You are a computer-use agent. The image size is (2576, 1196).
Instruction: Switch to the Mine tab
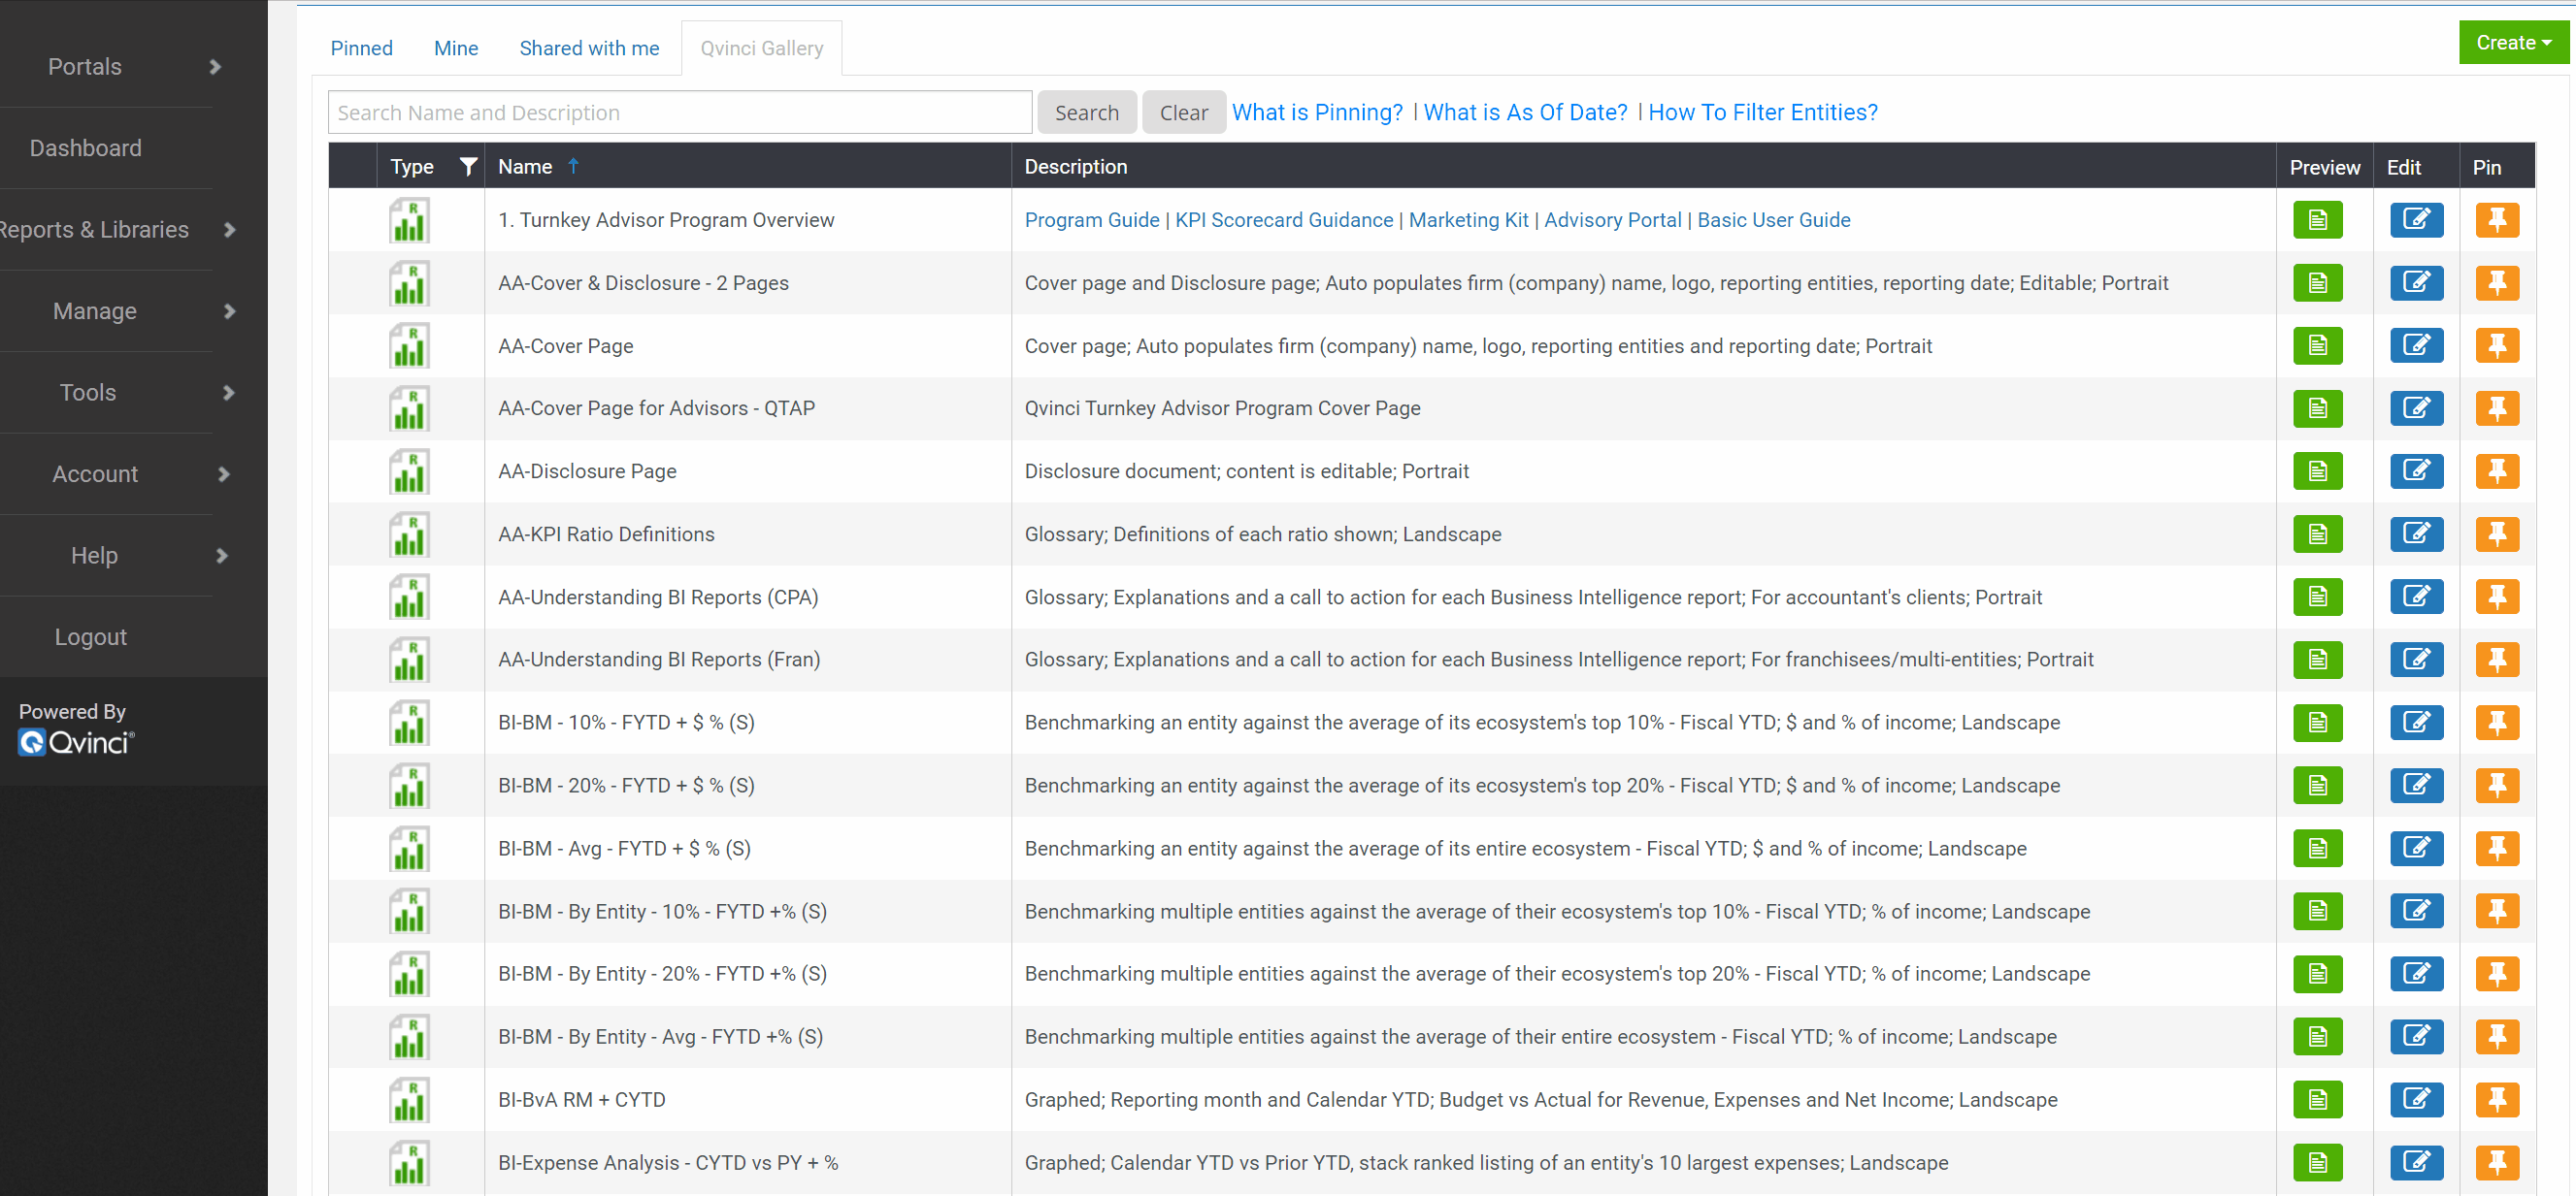click(x=455, y=48)
